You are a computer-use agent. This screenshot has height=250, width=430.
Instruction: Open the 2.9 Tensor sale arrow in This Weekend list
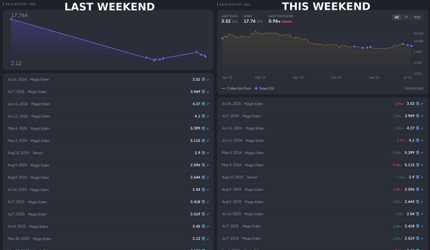click(422, 178)
